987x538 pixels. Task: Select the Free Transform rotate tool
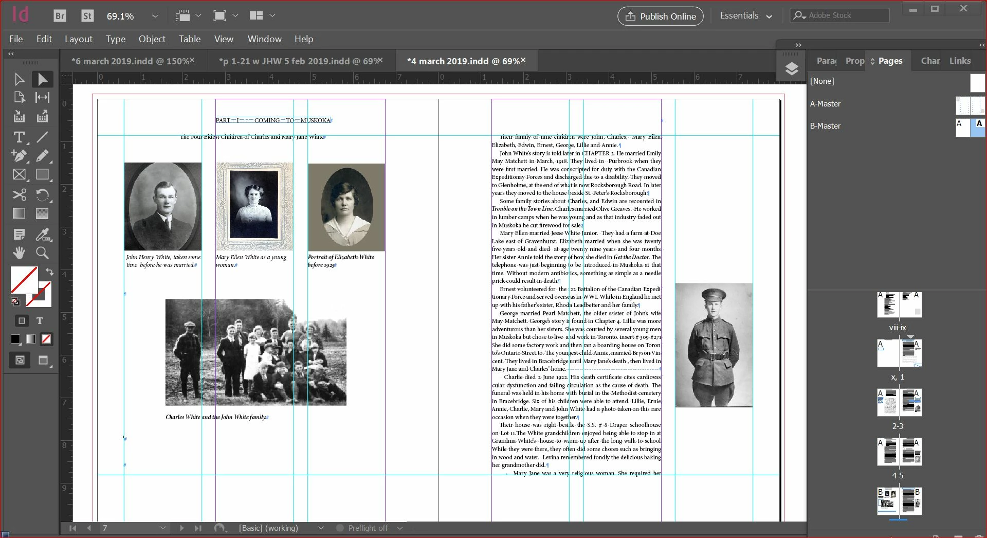43,195
